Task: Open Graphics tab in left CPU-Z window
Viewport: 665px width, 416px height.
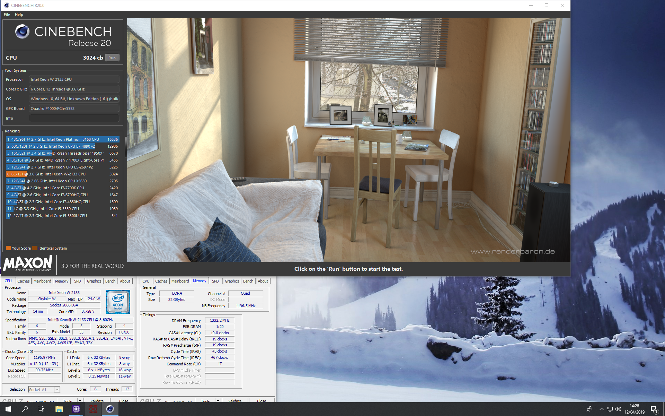Action: pos(94,281)
